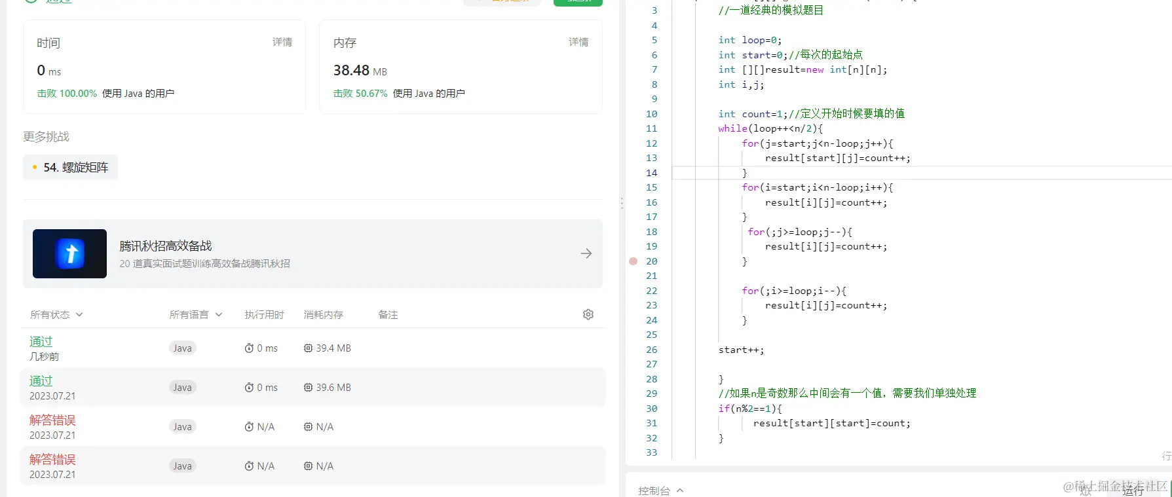This screenshot has width=1172, height=497.
Task: Click the arrow on the 腾讯秋招高效备战 banner
Action: coord(586,253)
